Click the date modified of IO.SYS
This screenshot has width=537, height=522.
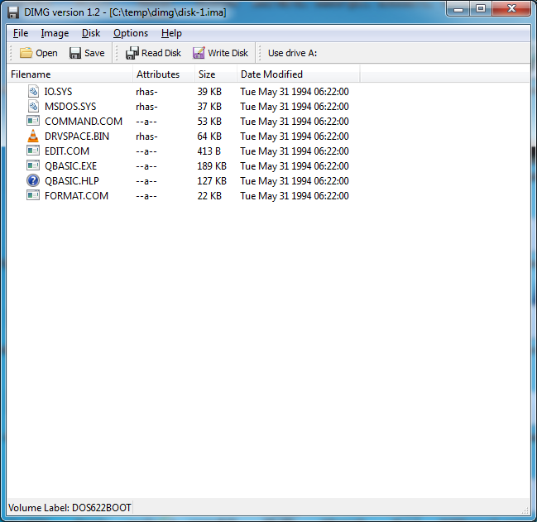(295, 91)
